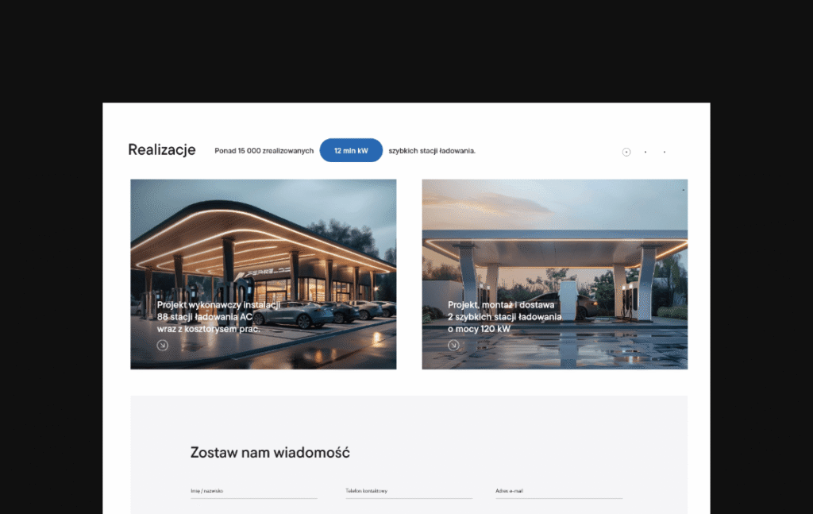The width and height of the screenshot is (813, 514).
Task: Click the Realizacje section heading
Action: 162,150
